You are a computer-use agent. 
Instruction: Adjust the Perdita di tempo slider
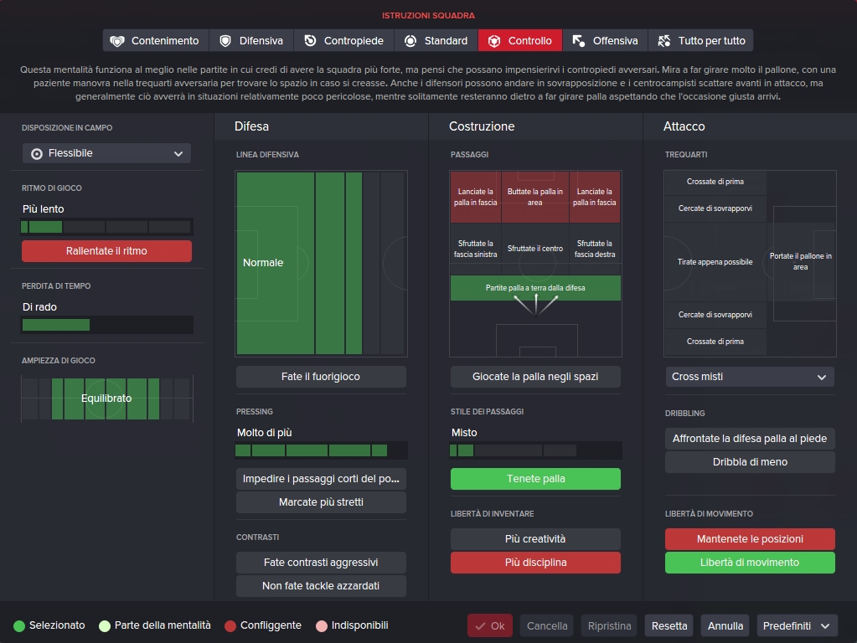106,325
